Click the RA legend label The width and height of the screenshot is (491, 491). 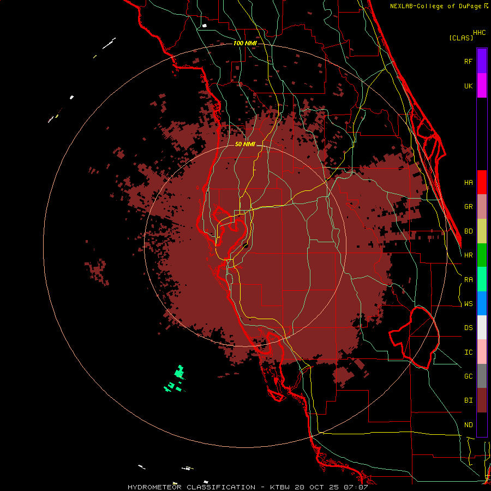click(468, 280)
